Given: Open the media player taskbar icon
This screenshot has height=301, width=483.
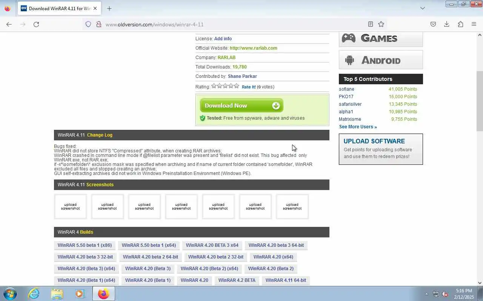Looking at the screenshot, I should coord(80,293).
